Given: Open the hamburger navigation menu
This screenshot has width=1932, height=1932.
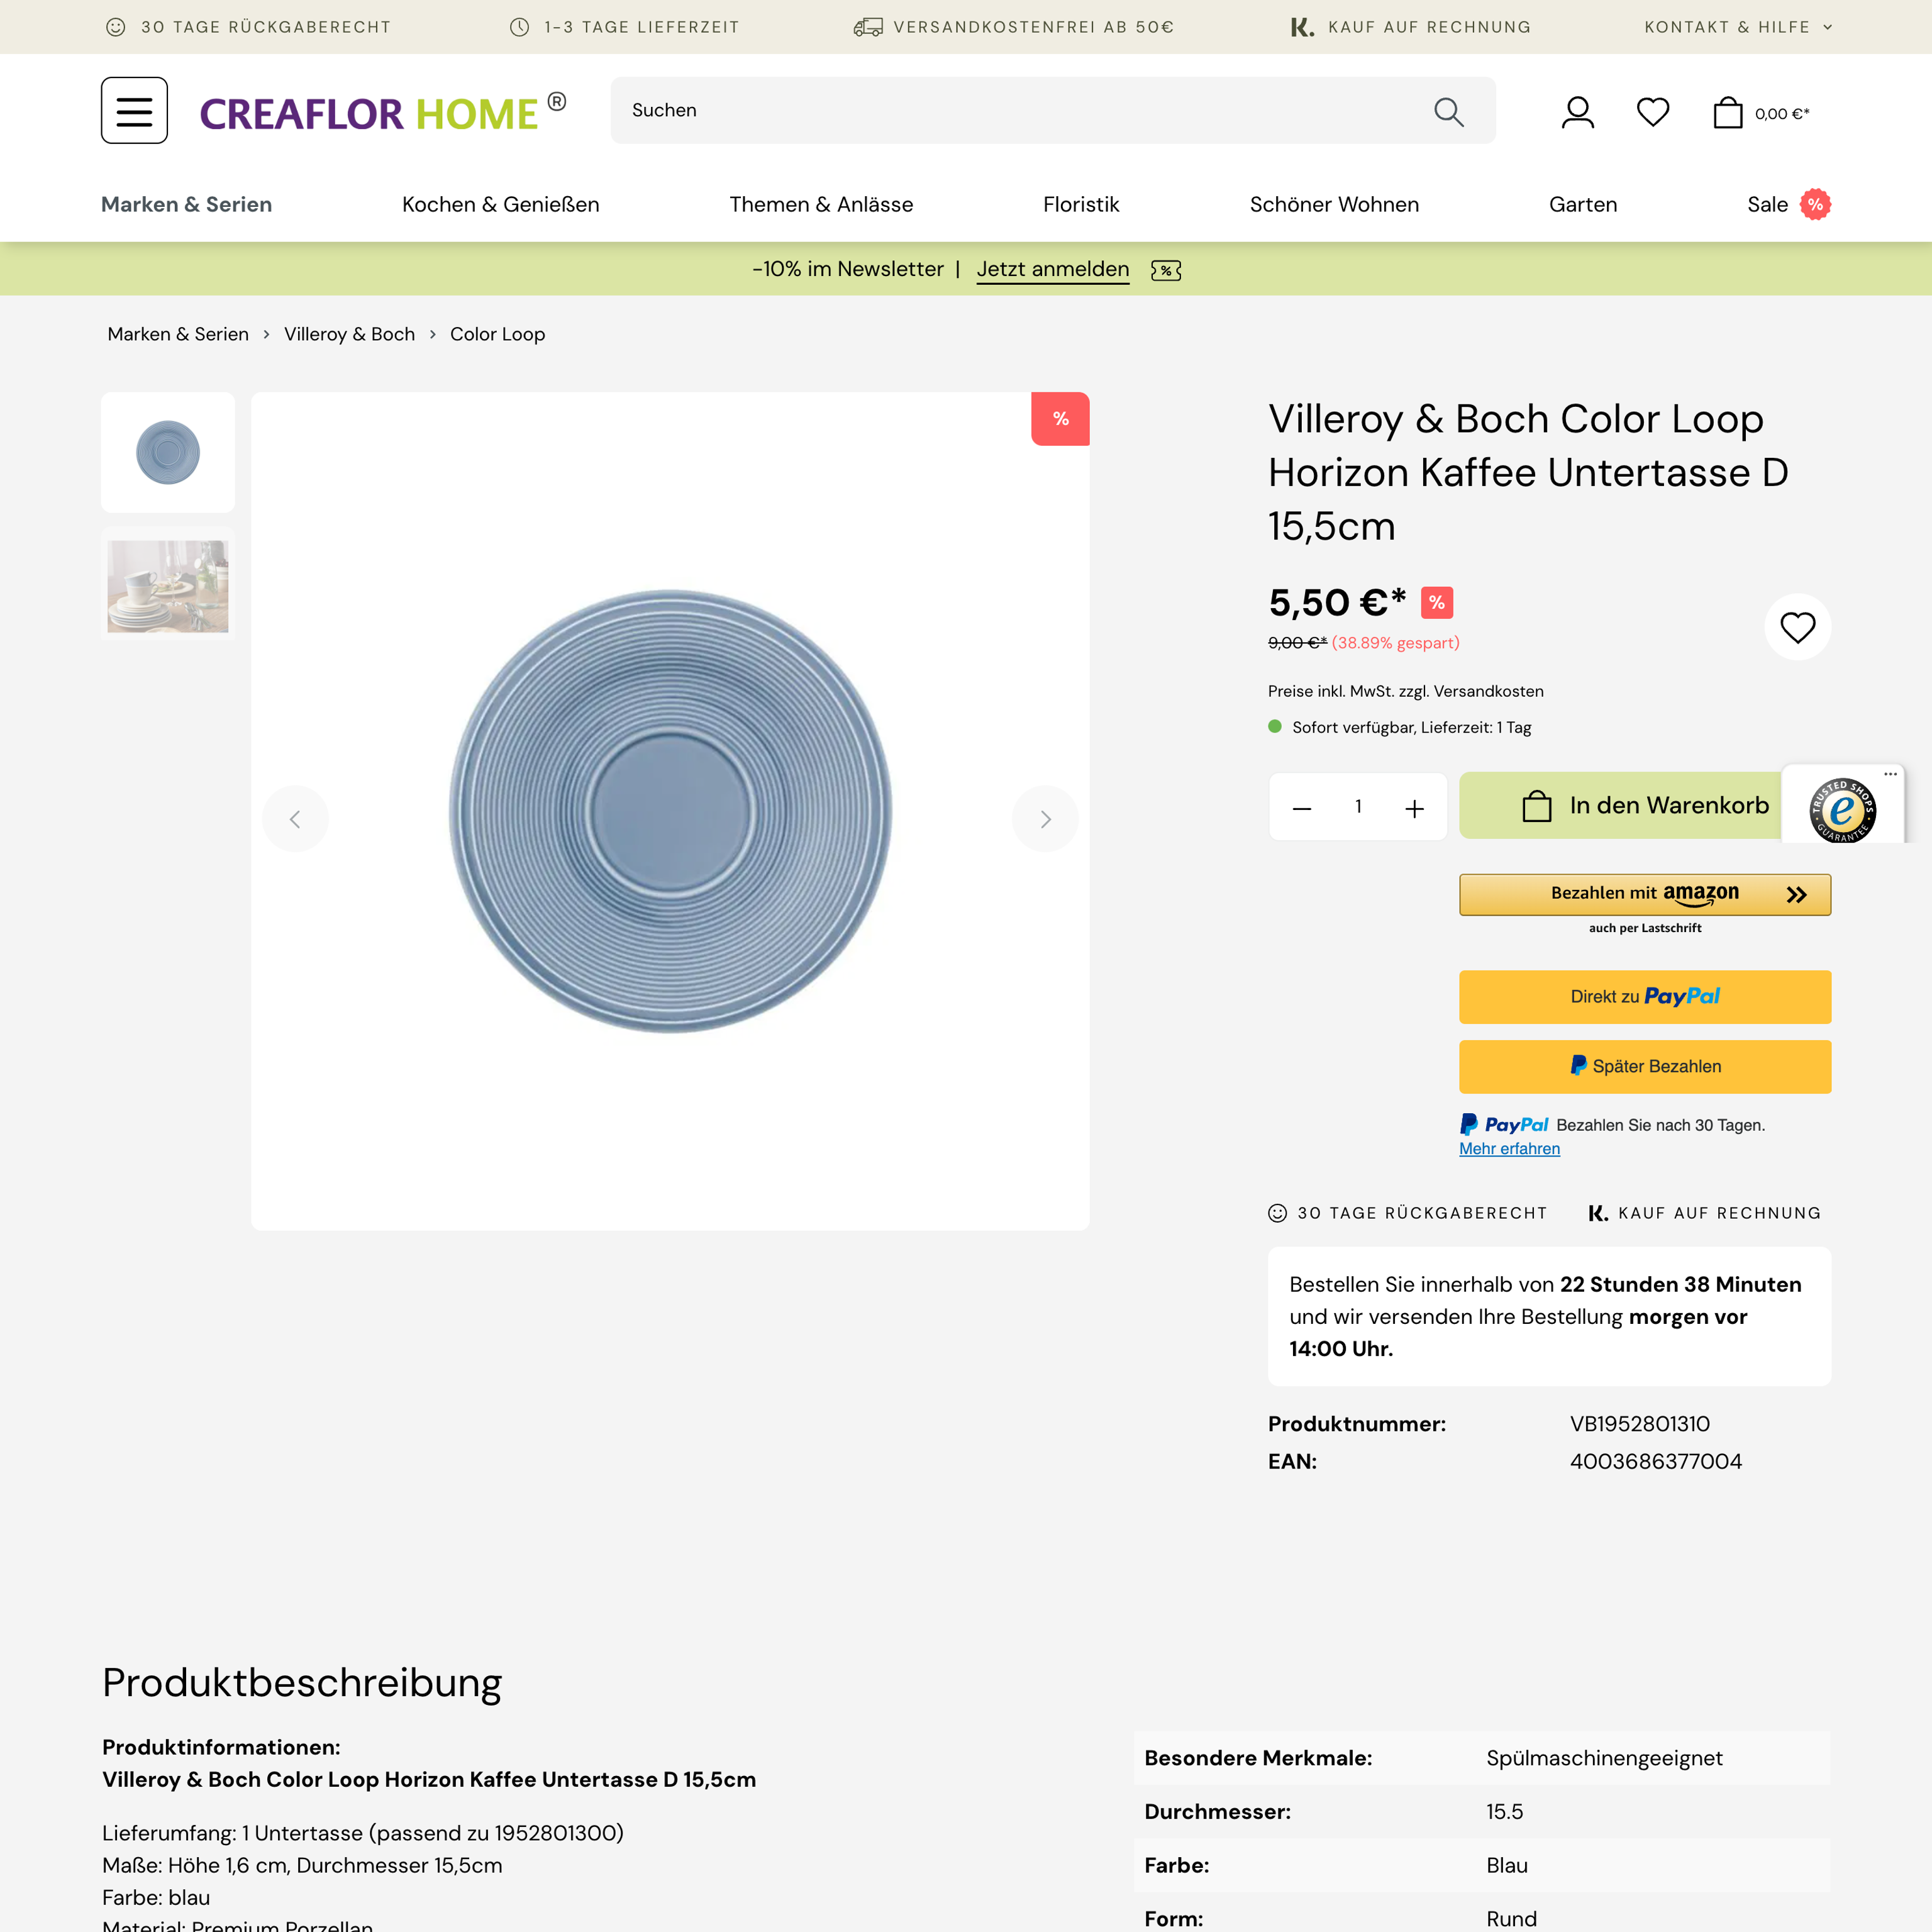Looking at the screenshot, I should (133, 110).
